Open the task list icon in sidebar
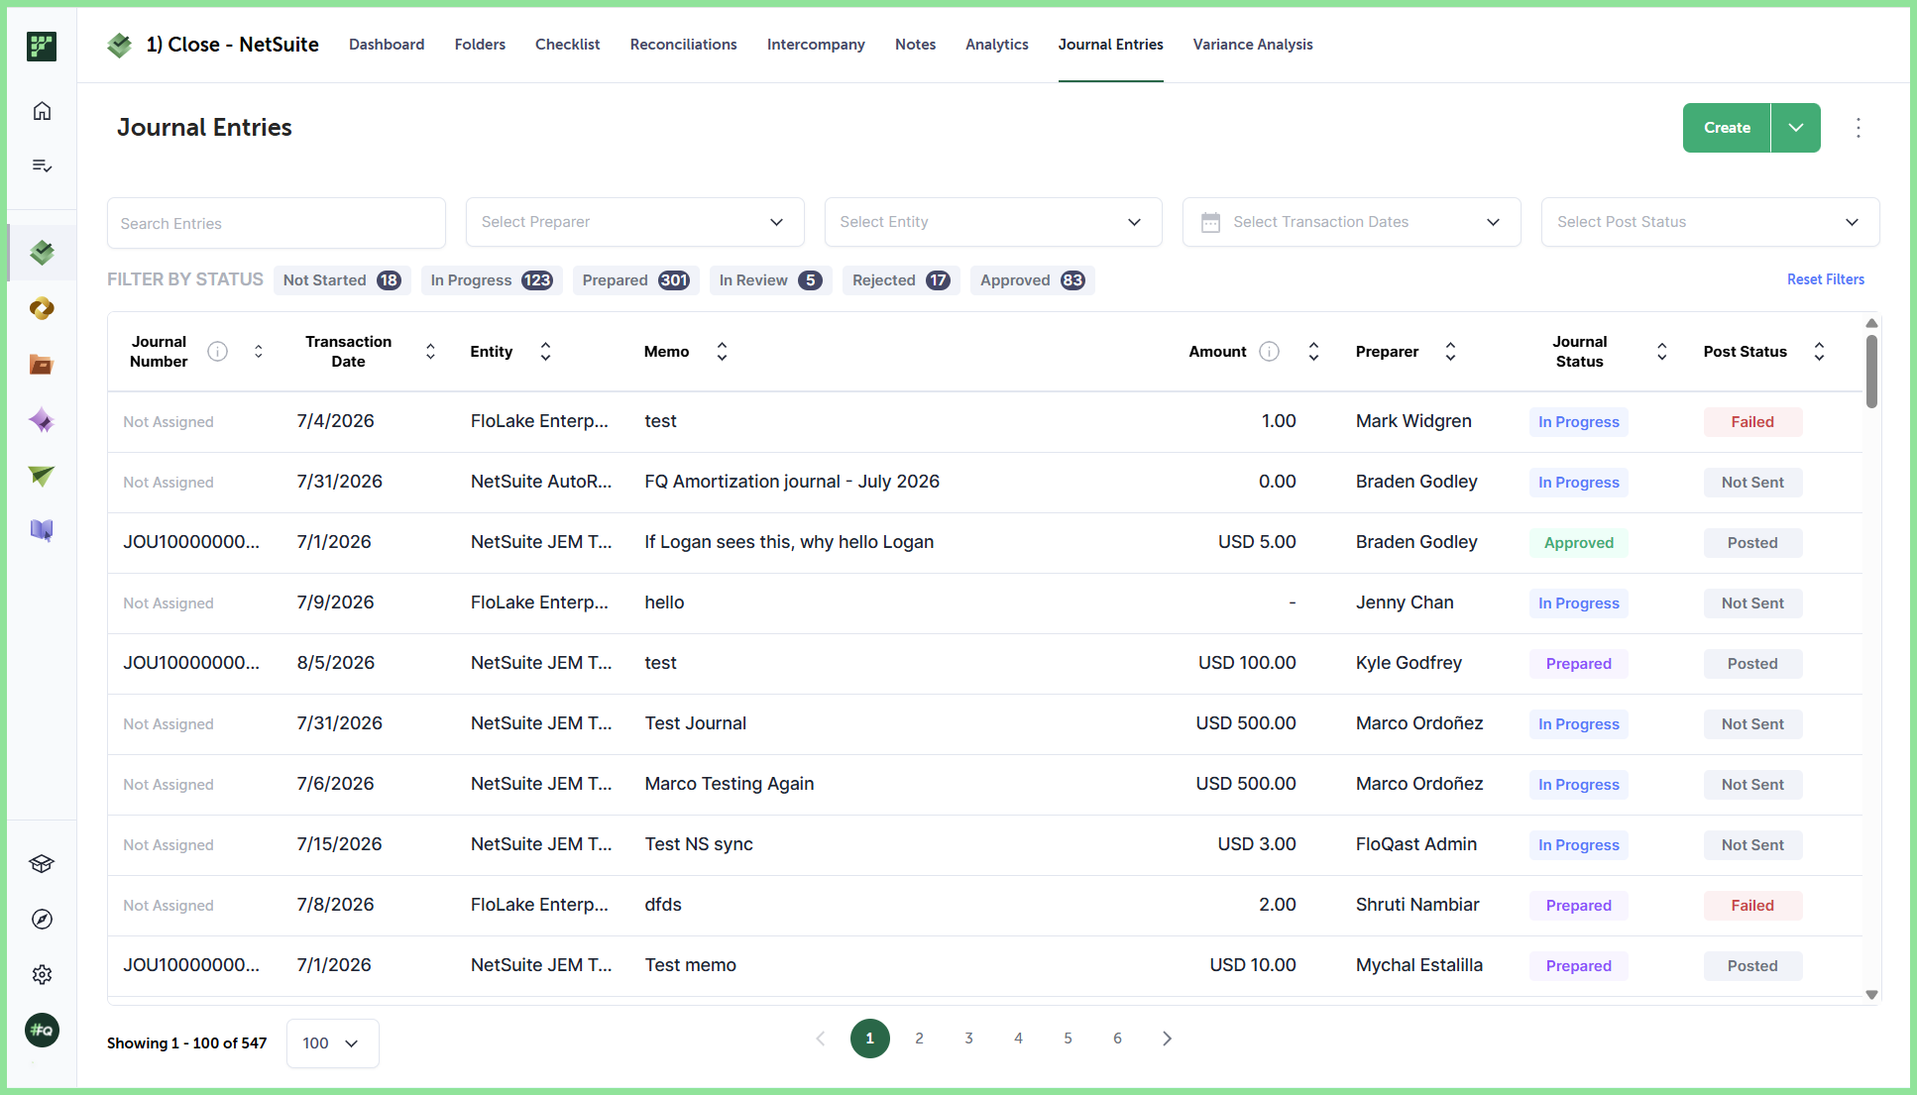The width and height of the screenshot is (1917, 1095). pos(42,165)
